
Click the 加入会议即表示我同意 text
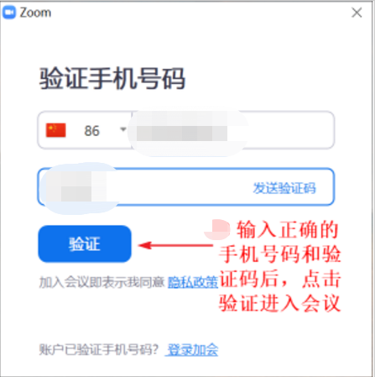102,282
